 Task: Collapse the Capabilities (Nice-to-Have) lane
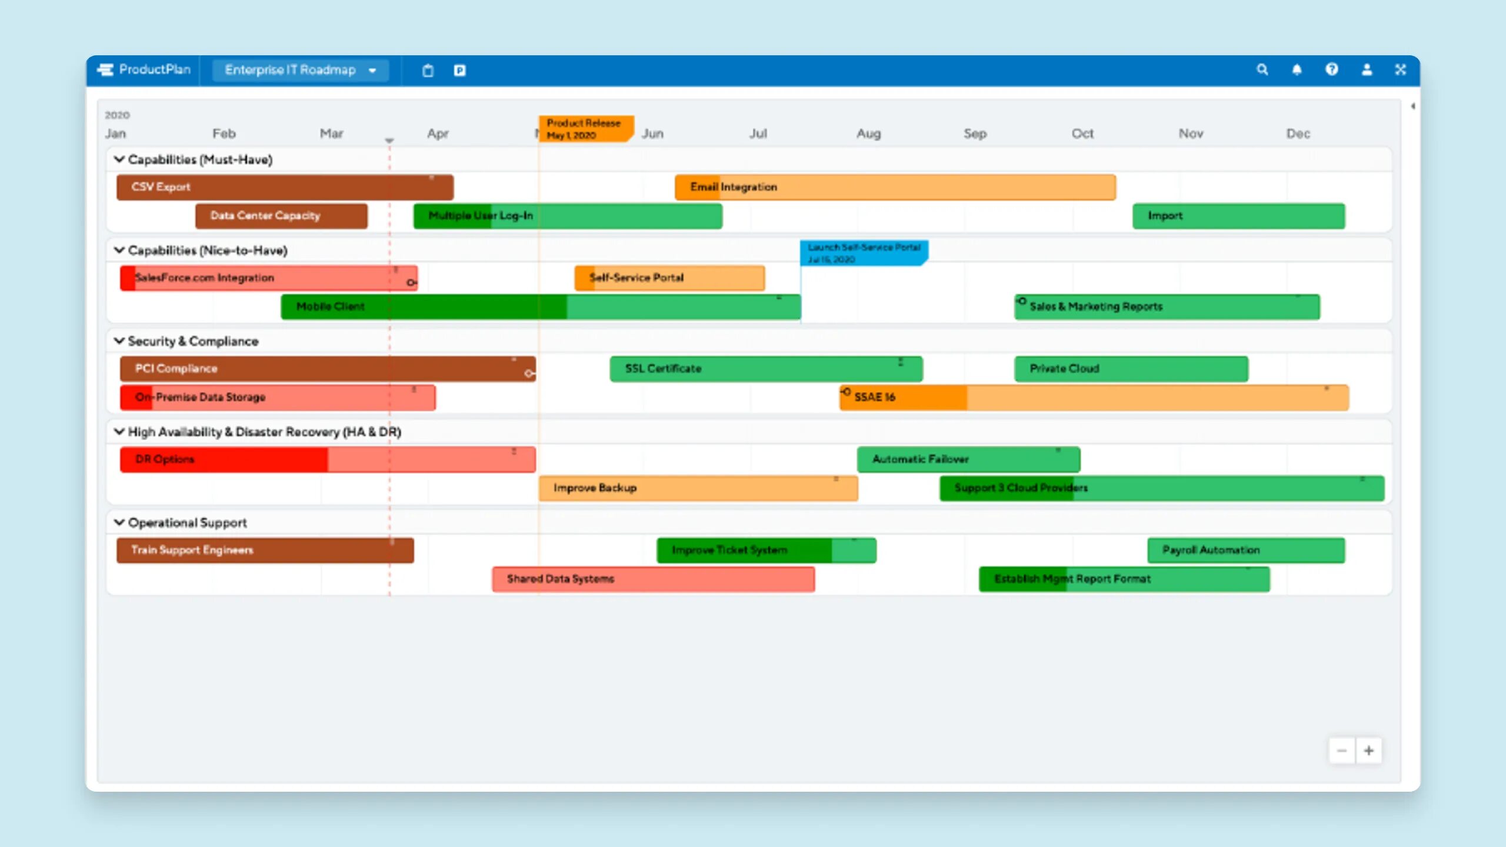point(119,251)
